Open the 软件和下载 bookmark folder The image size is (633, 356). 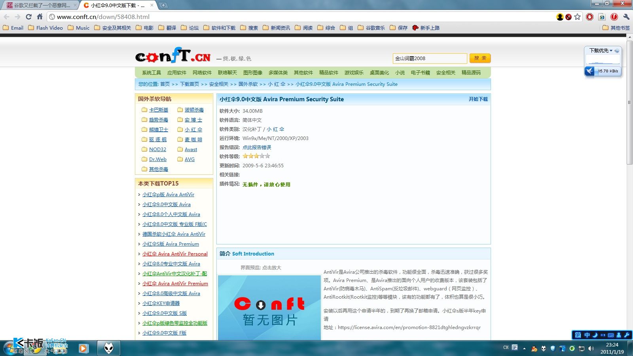pyautogui.click(x=220, y=28)
